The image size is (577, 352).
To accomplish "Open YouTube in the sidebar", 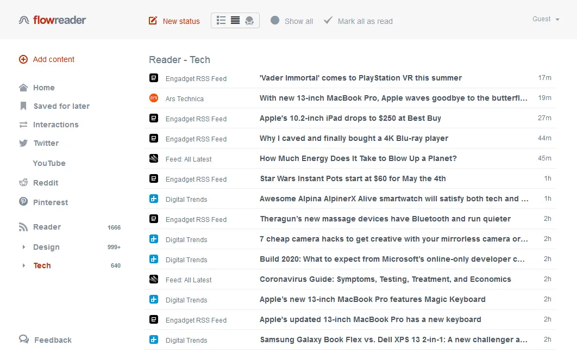I will click(x=49, y=163).
